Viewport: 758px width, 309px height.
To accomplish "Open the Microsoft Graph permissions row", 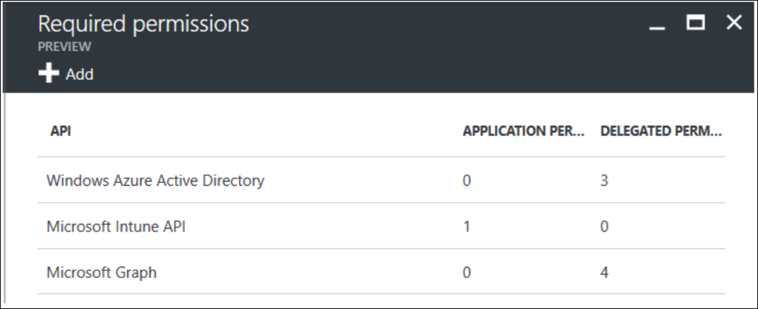I will [x=381, y=272].
